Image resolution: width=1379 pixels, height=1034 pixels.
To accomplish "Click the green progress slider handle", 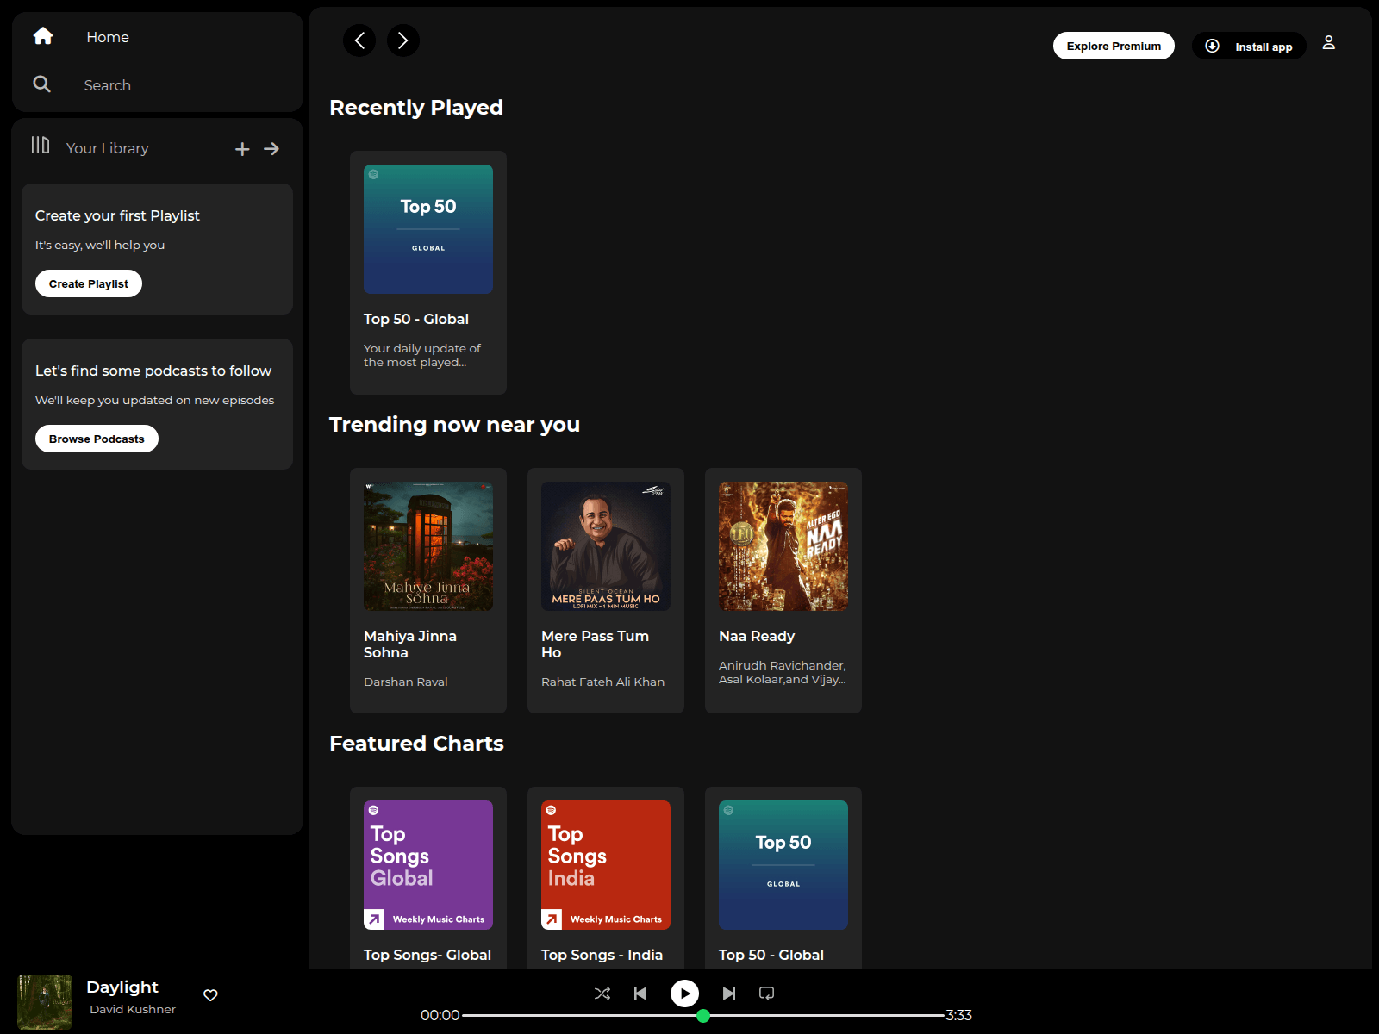I will tap(703, 1016).
